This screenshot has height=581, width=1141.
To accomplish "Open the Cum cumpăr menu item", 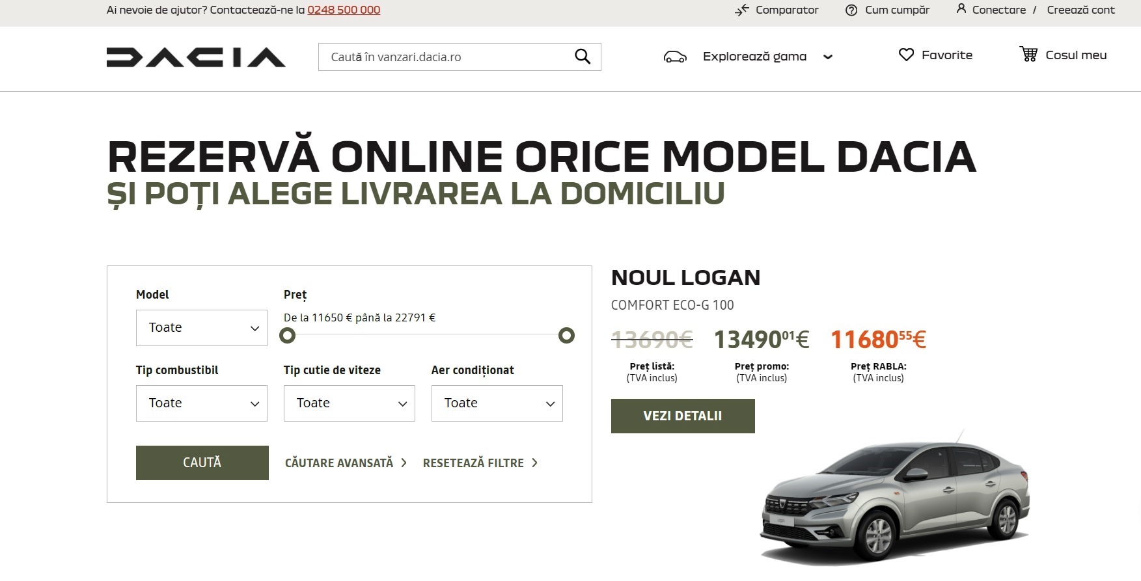I will (x=897, y=10).
